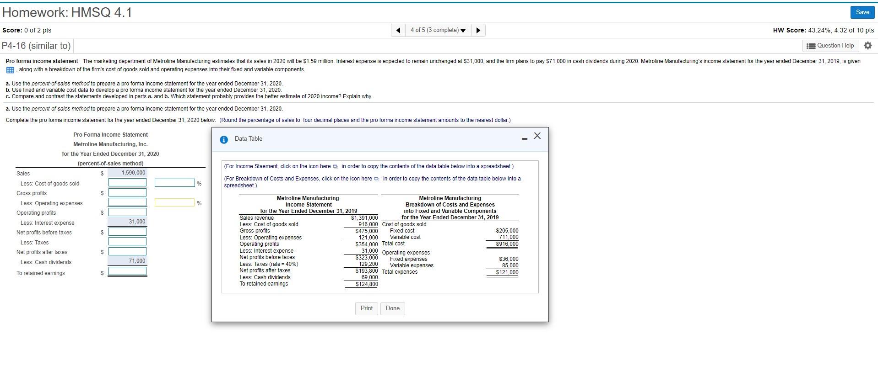Go to previous question arrow

(x=398, y=30)
